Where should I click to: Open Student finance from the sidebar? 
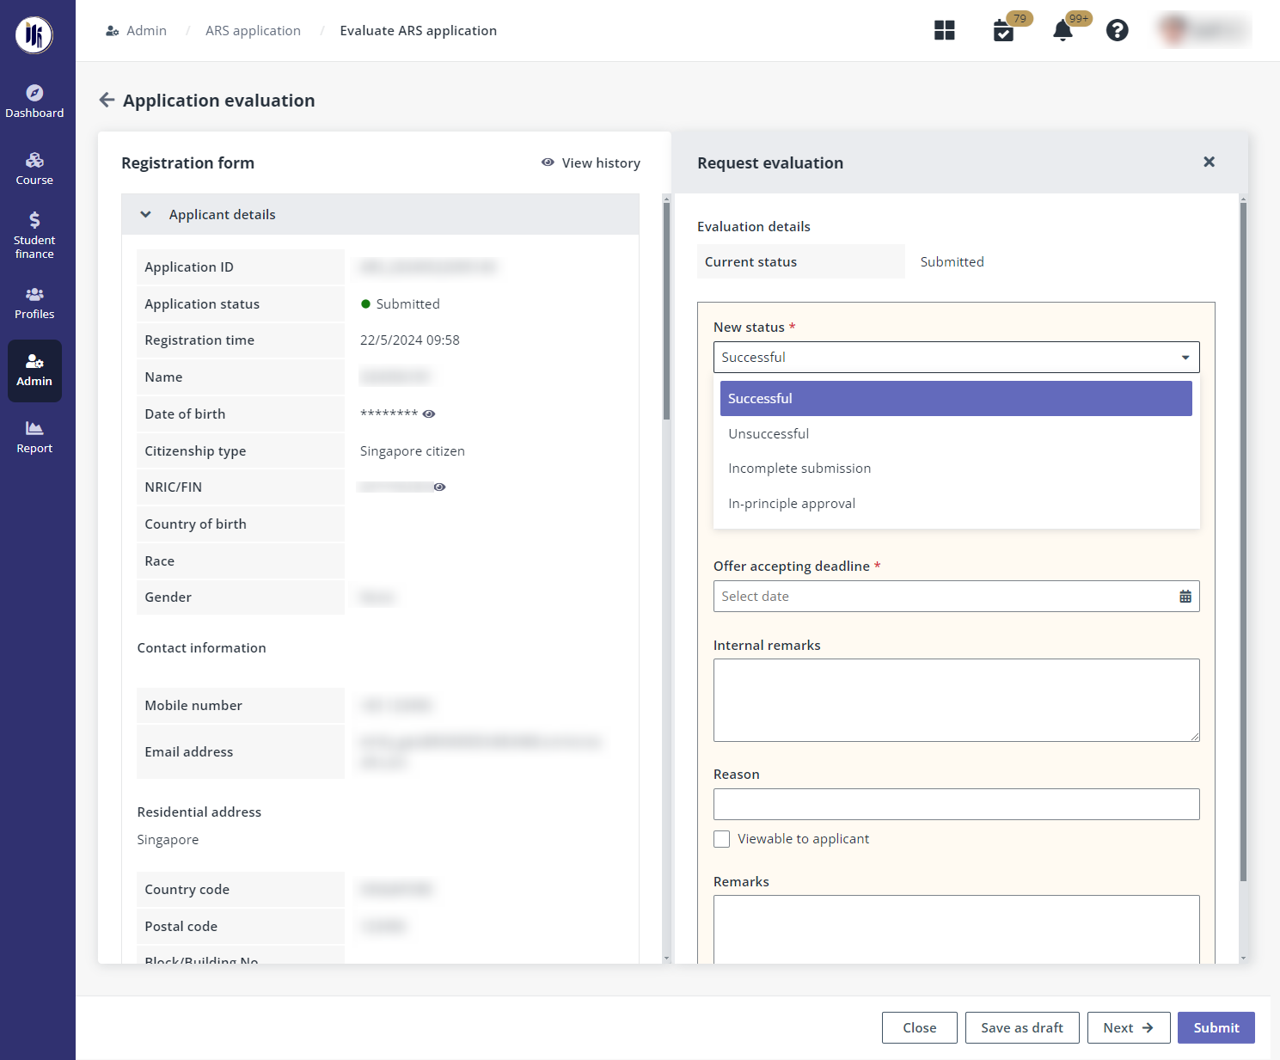34,235
